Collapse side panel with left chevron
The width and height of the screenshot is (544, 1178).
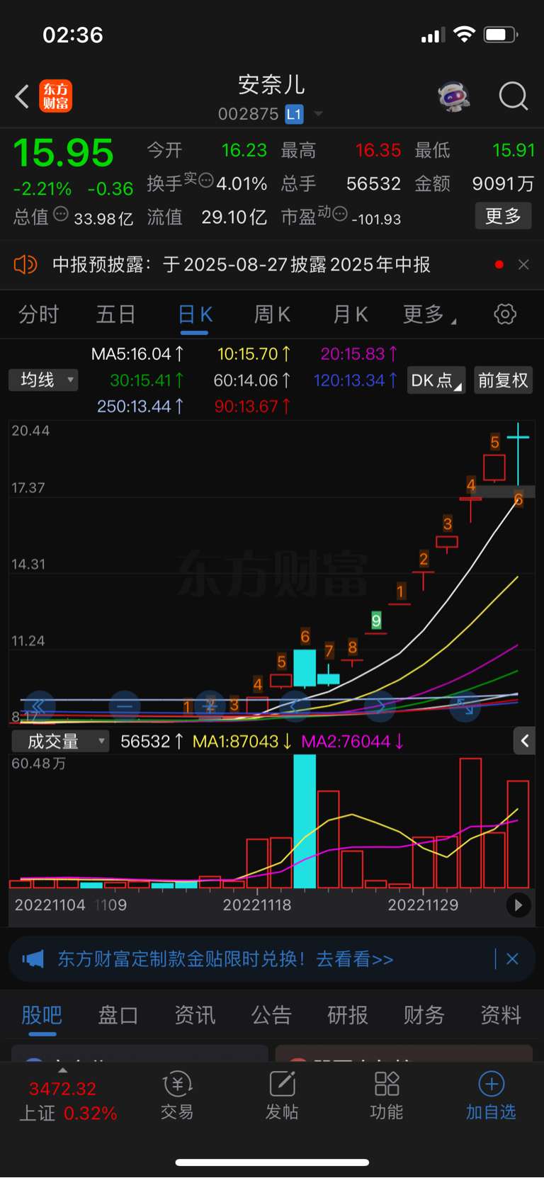click(524, 741)
